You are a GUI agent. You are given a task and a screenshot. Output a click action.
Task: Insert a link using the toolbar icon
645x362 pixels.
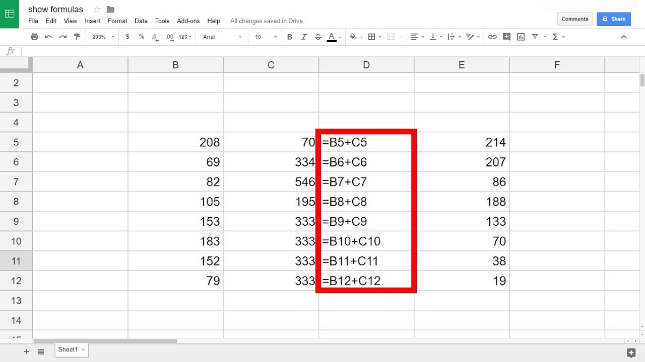point(492,37)
